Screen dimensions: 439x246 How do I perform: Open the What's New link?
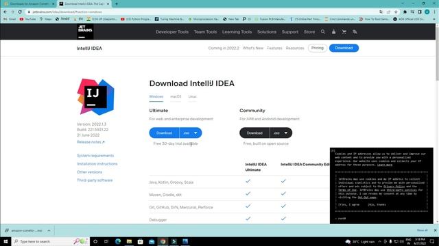coord(253,48)
